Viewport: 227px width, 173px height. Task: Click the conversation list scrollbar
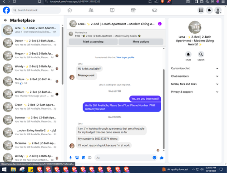[x=62, y=56]
